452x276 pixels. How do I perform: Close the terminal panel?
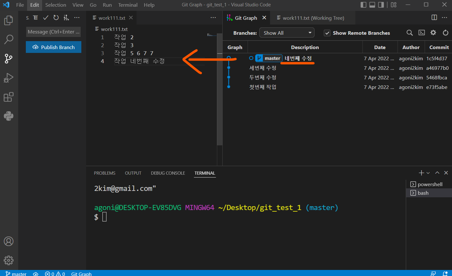pos(446,173)
